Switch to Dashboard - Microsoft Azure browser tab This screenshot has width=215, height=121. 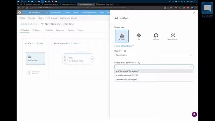click(x=32, y=4)
